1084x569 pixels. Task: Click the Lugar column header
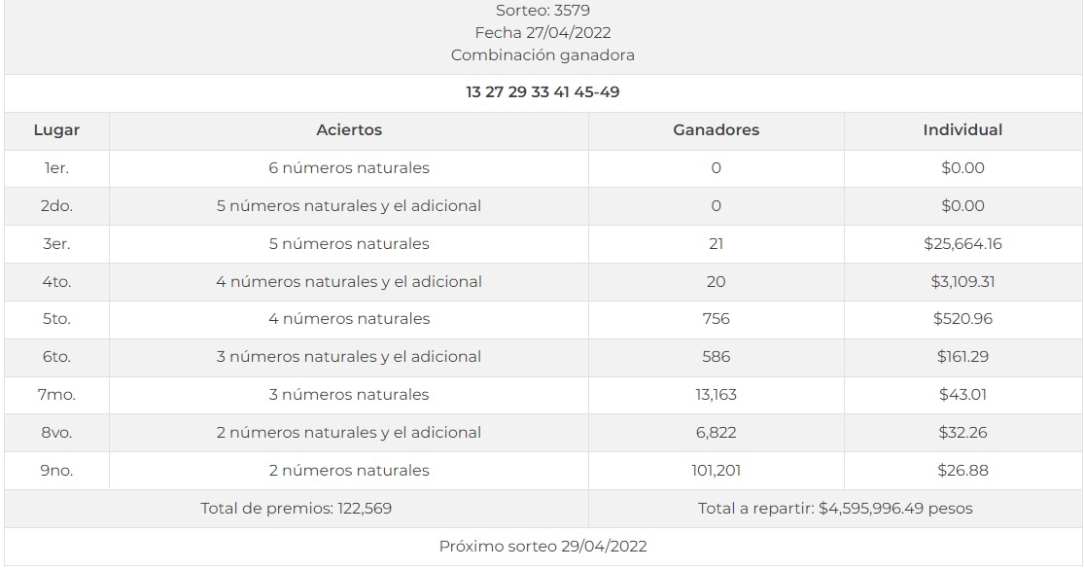(56, 130)
